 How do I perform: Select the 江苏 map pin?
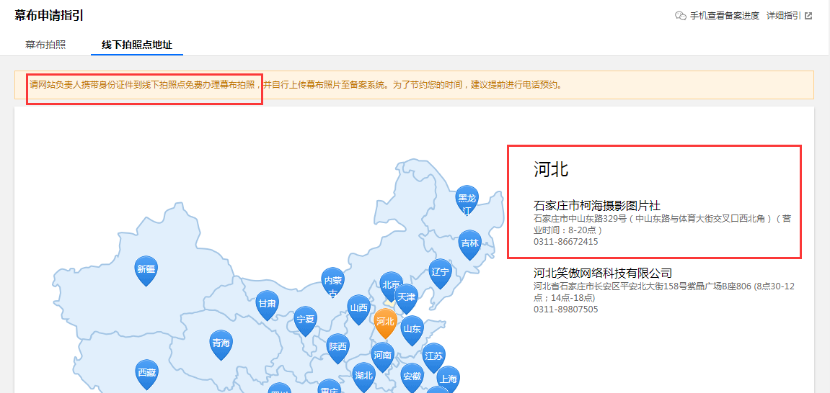click(x=433, y=357)
